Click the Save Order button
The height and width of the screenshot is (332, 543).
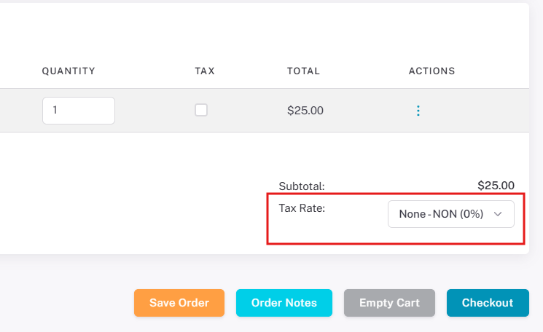coord(179,303)
